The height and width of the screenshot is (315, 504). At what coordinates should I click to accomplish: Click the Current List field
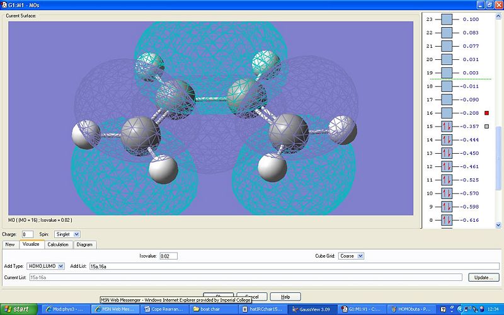pyautogui.click(x=246, y=277)
